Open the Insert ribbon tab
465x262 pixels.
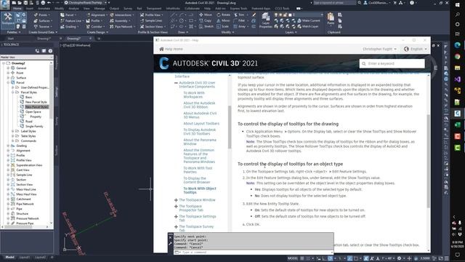point(30,9)
